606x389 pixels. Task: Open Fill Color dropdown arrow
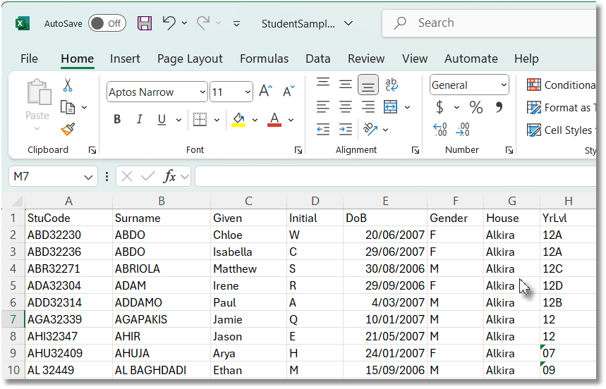point(255,120)
